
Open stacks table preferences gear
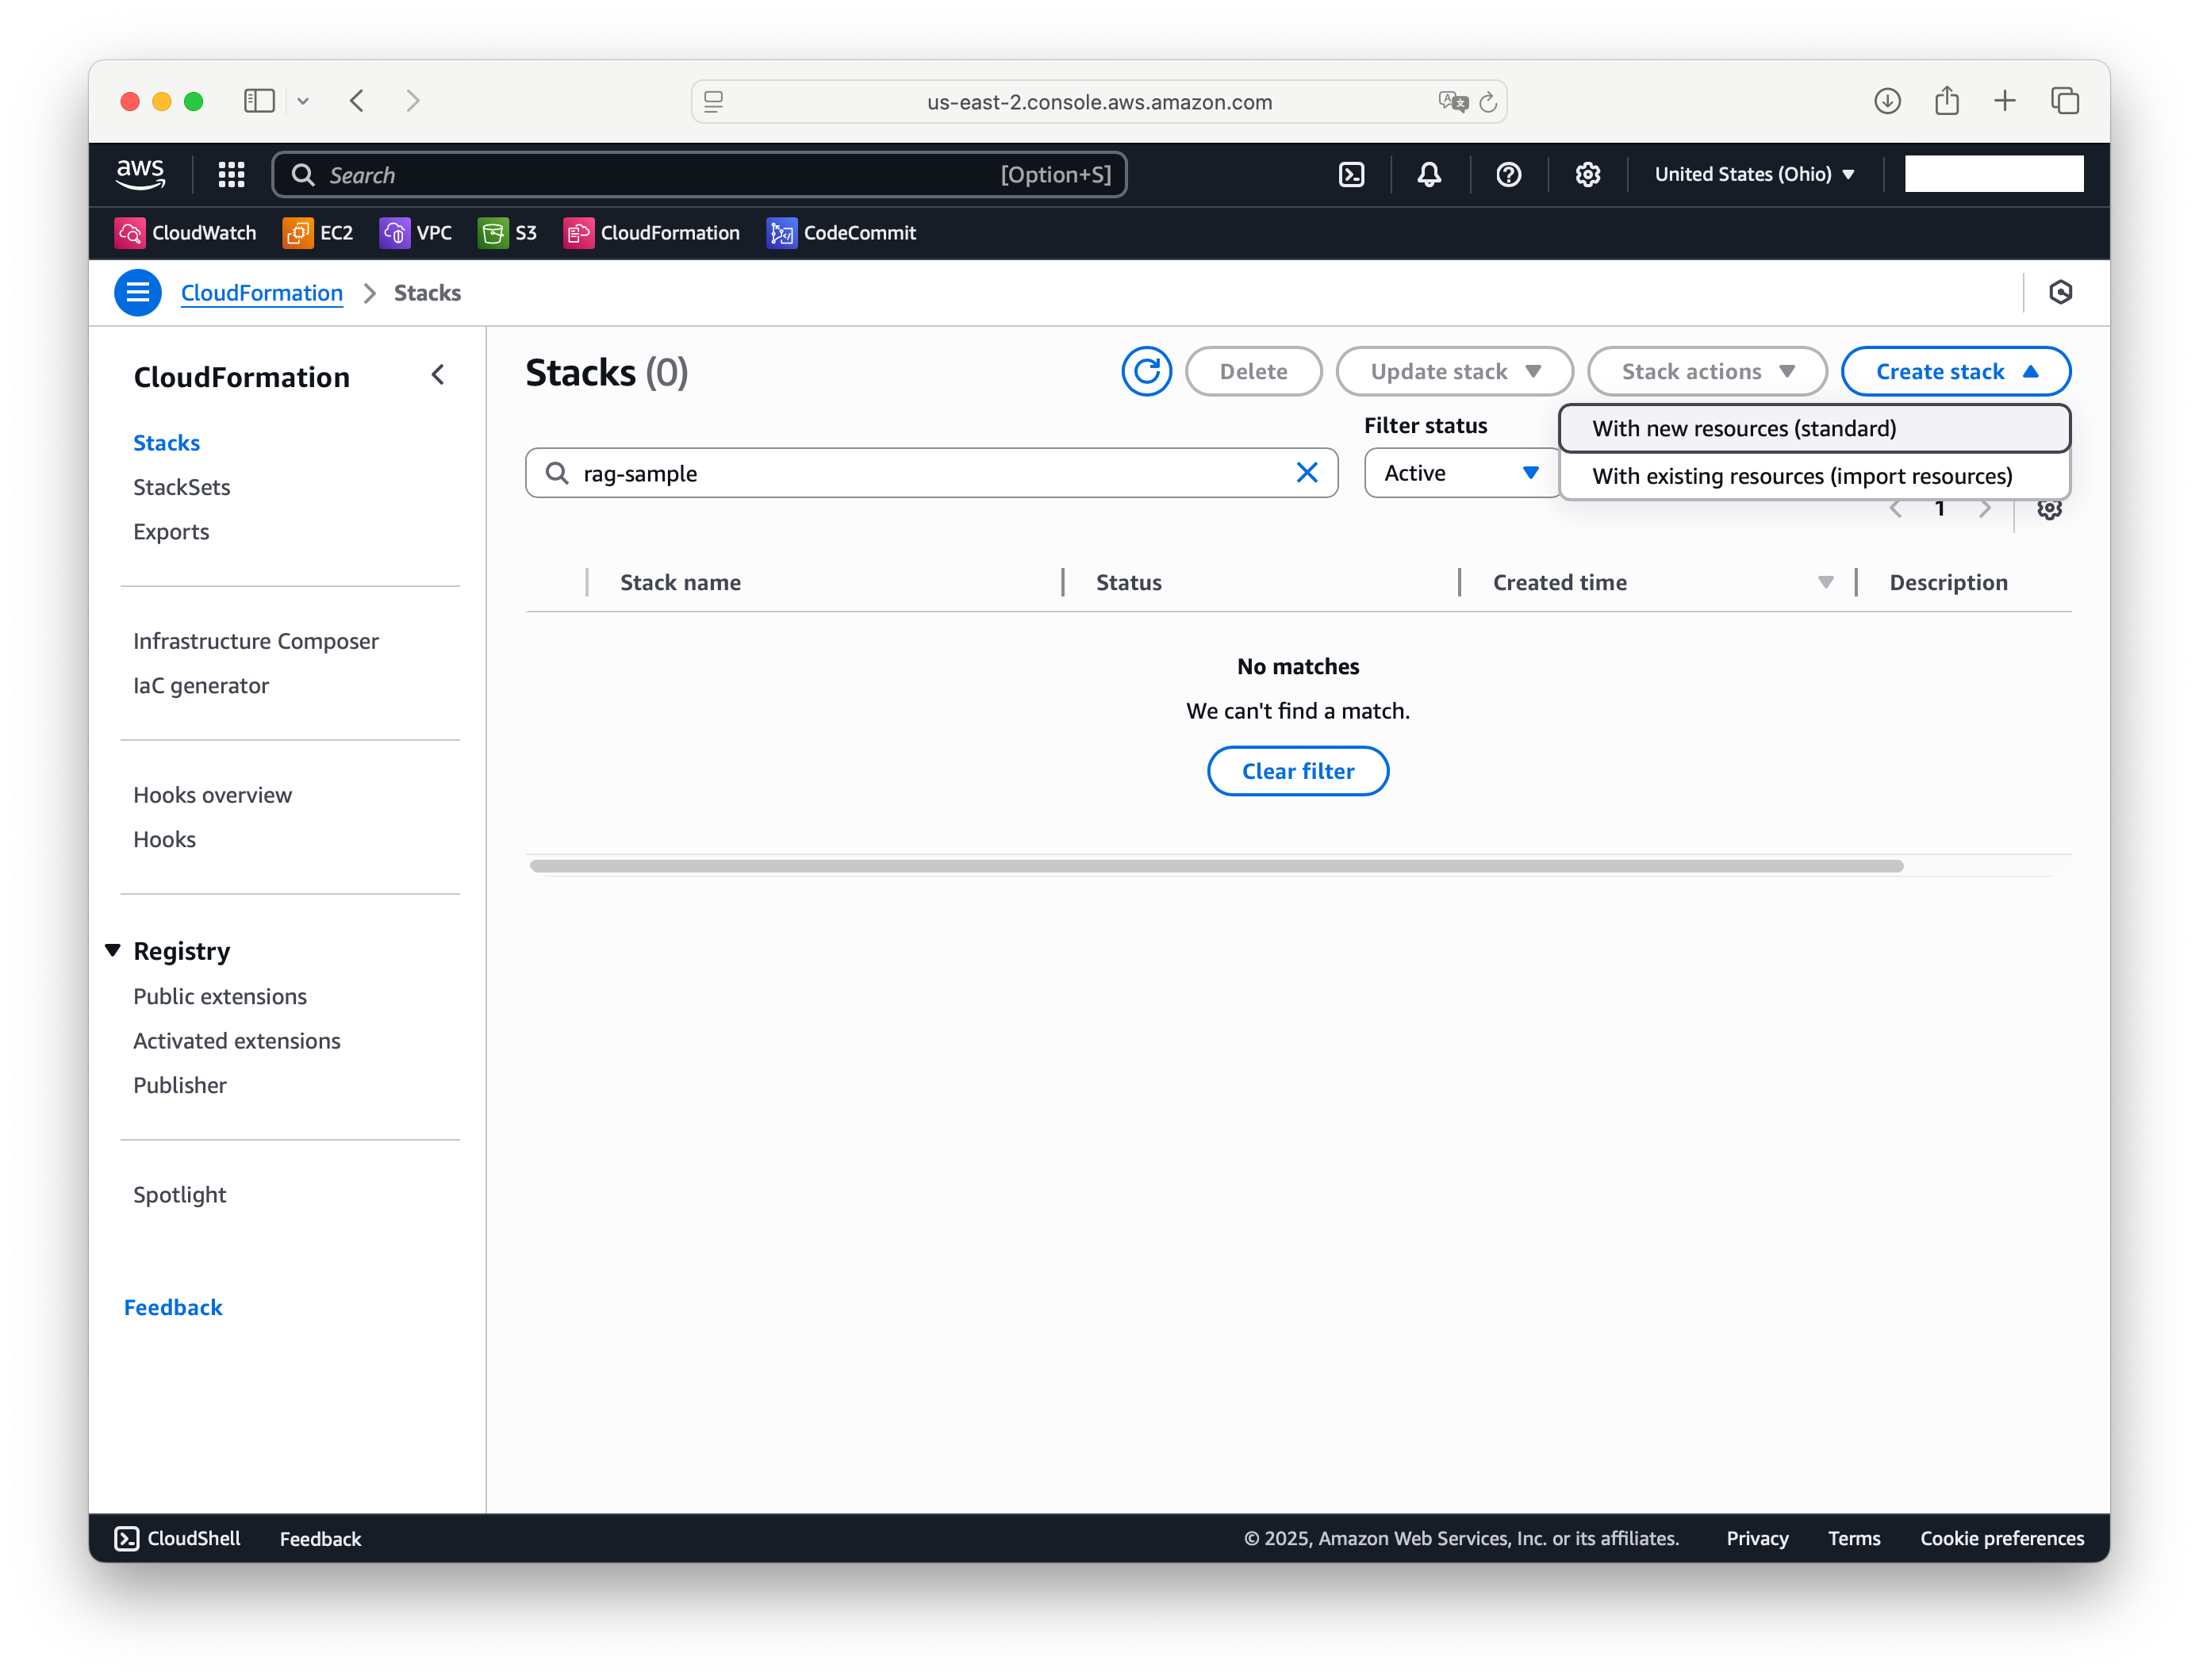2049,510
